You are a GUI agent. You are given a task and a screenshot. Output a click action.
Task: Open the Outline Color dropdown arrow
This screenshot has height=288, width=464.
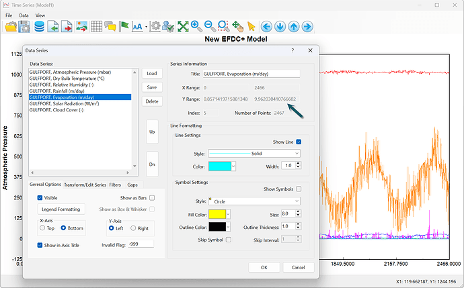(229, 227)
